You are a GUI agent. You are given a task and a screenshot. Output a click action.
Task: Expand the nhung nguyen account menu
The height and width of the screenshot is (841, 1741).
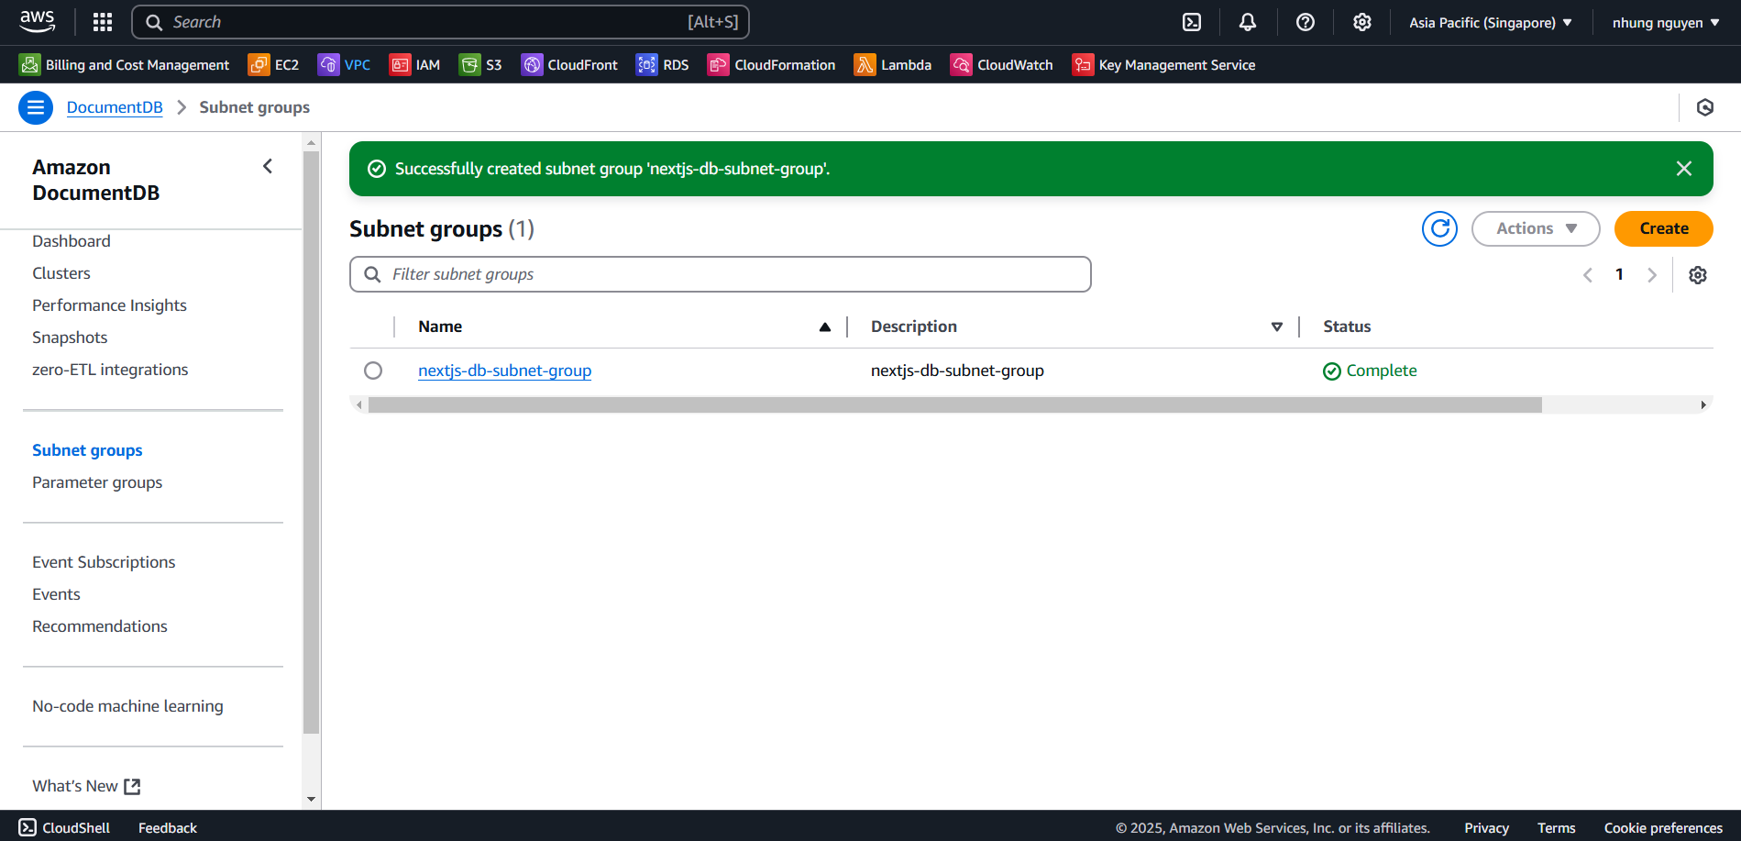click(x=1665, y=22)
